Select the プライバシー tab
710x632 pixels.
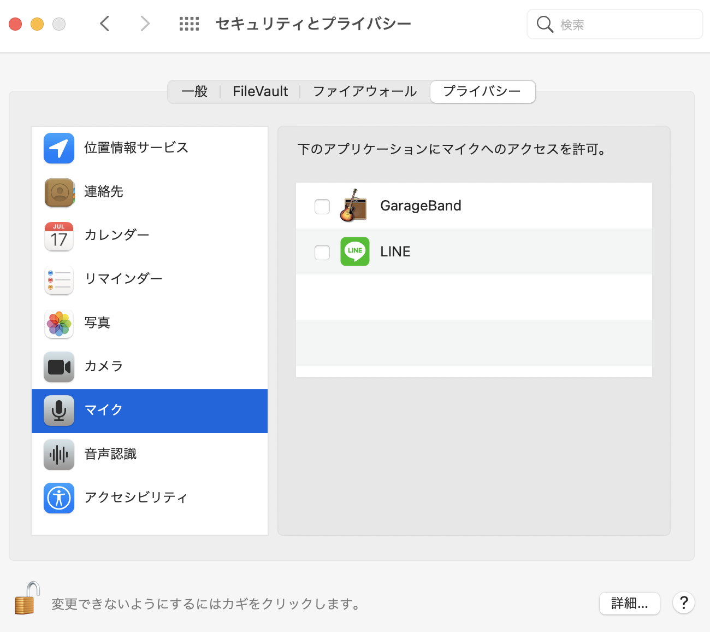[x=482, y=91]
